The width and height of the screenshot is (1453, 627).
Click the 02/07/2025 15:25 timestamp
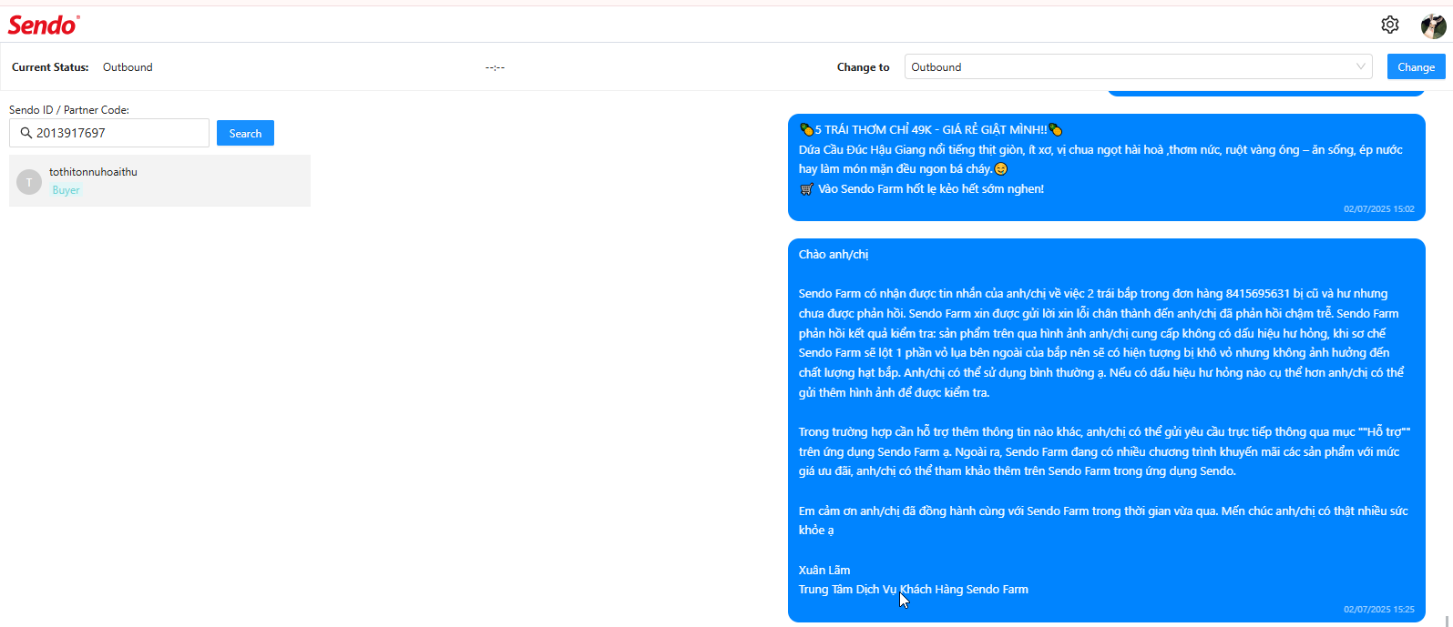tap(1378, 610)
